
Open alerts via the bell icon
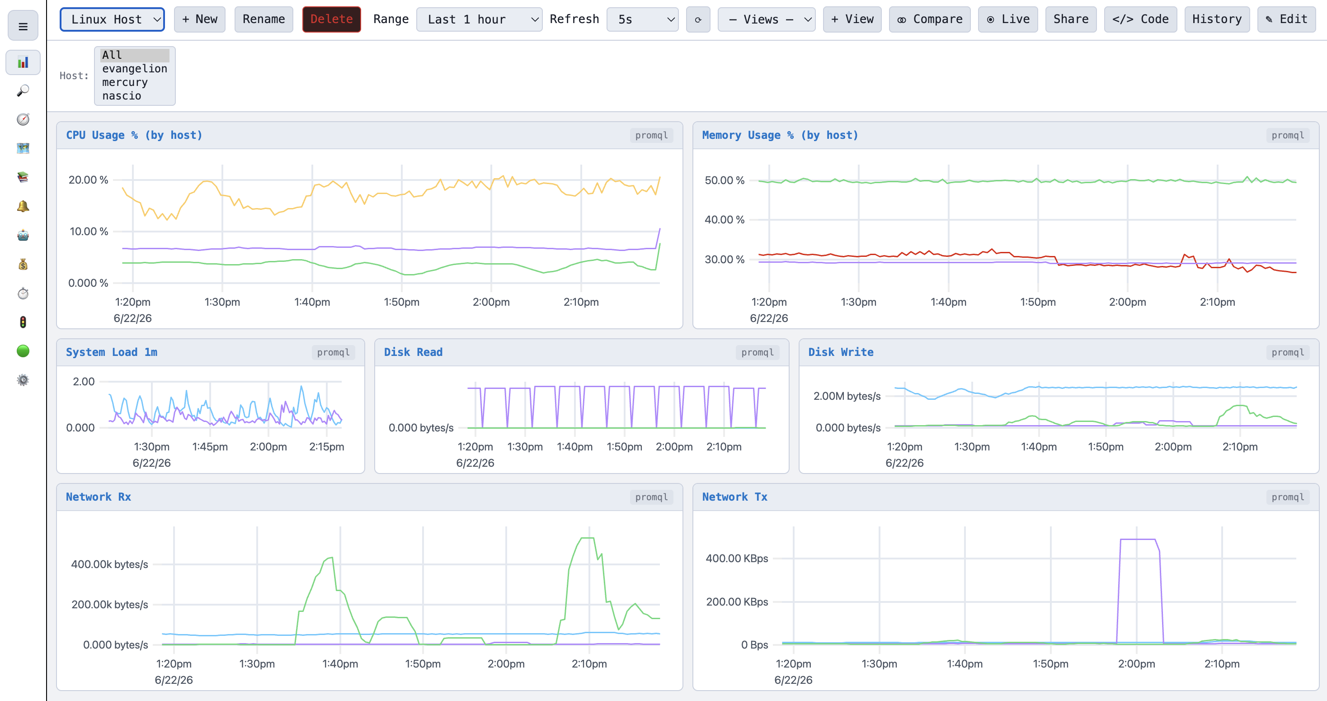(23, 206)
